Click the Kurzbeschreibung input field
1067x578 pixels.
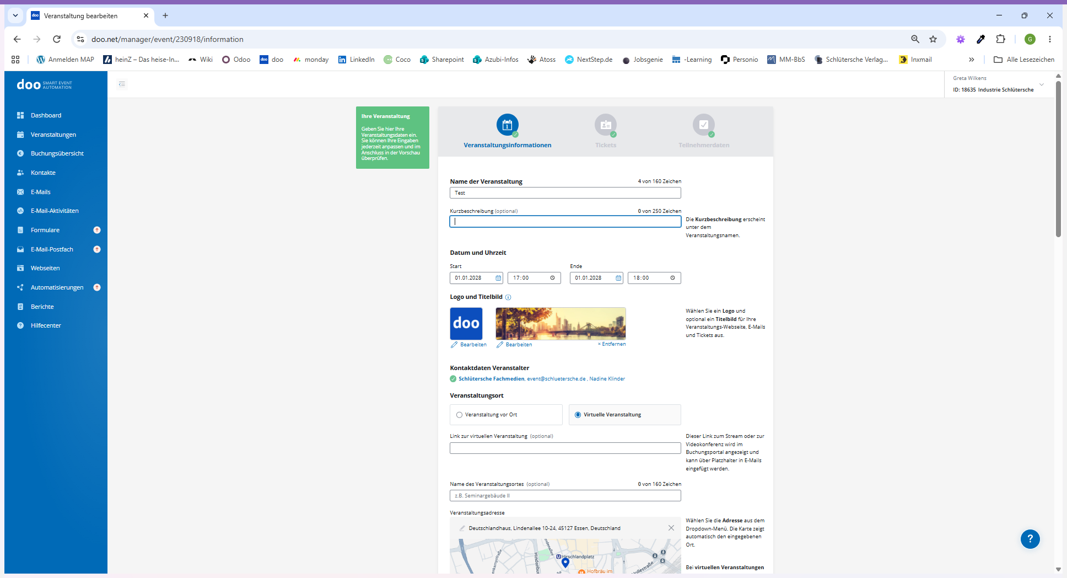coord(565,221)
